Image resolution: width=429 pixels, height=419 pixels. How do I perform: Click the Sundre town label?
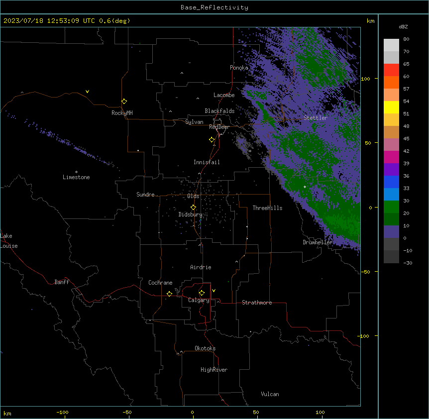point(145,195)
